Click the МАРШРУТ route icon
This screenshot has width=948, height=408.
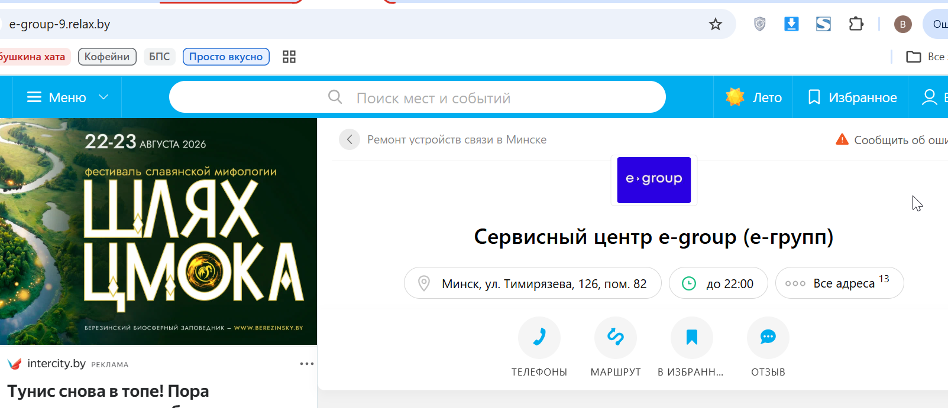616,338
